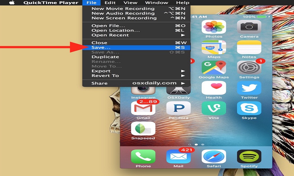Launch Safari from the iPhone dock

click(214, 157)
